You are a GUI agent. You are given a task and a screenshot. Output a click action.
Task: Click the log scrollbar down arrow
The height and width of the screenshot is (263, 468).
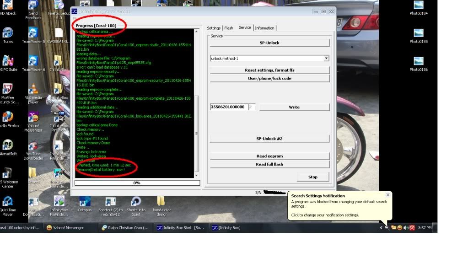click(x=196, y=176)
